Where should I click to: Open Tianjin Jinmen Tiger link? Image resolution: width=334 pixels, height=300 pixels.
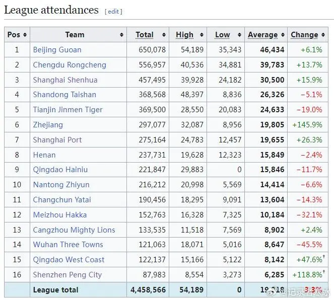(68, 110)
